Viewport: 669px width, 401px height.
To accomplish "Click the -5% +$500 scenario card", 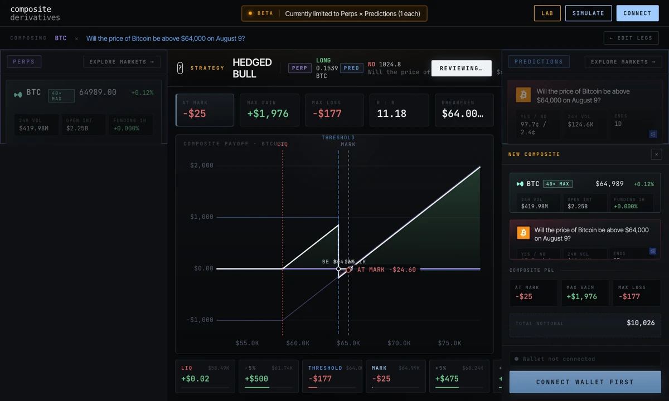I will (269, 376).
